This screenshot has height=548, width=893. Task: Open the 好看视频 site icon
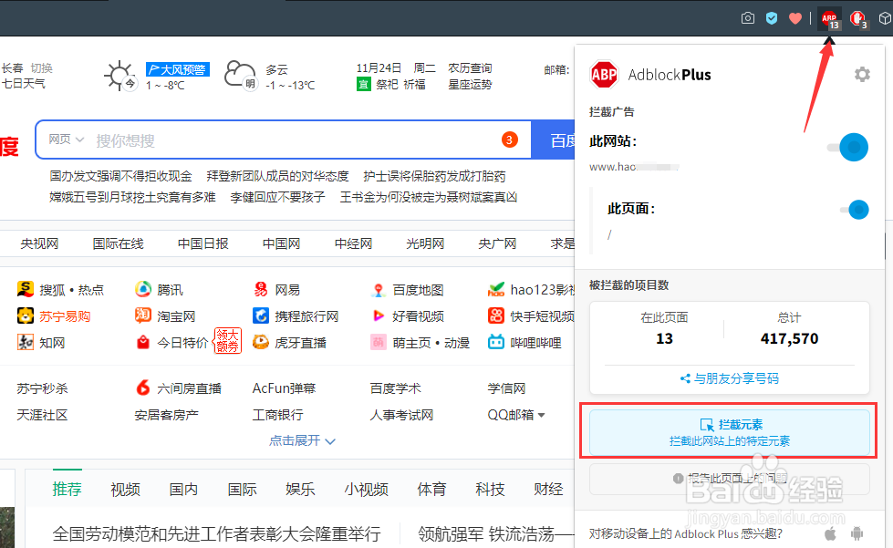coord(379,315)
